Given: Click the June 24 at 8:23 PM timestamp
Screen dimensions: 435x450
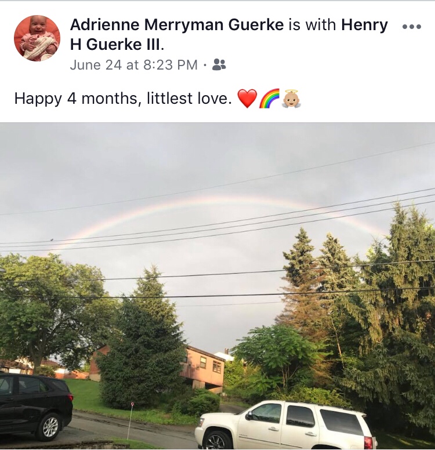Looking at the screenshot, I should 134,64.
